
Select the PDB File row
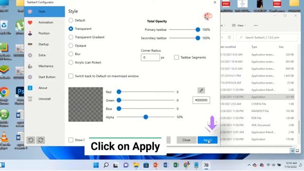[257, 118]
